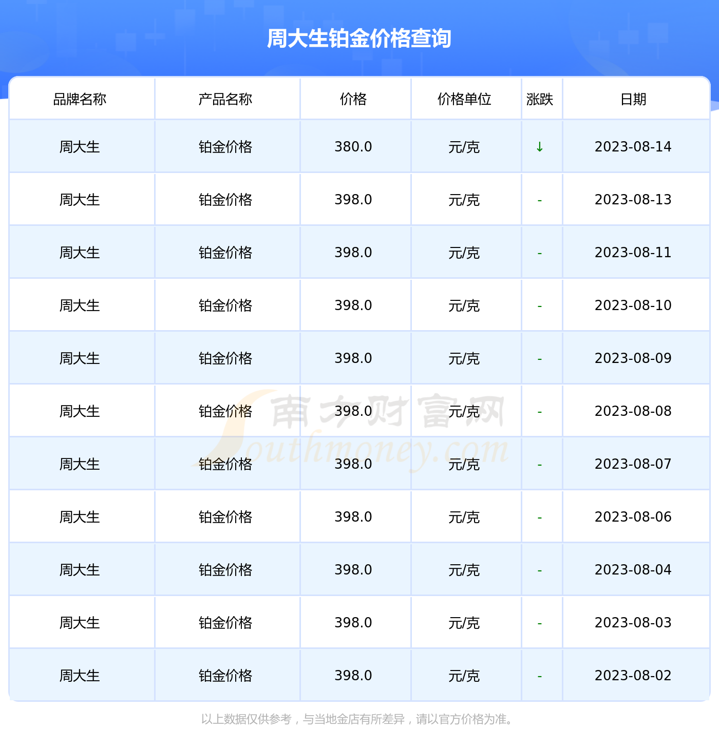Click price 398.0 in the 2023-08-03 row
This screenshot has height=747, width=719.
pyautogui.click(x=353, y=623)
